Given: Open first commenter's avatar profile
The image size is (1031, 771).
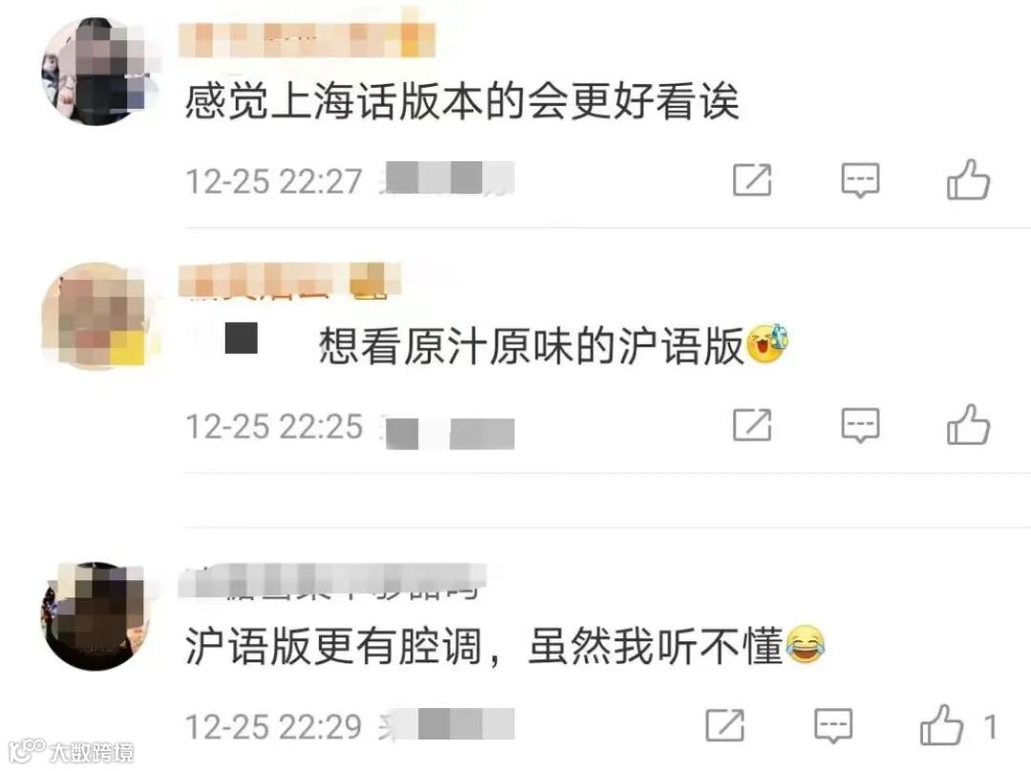Looking at the screenshot, I should pyautogui.click(x=96, y=71).
